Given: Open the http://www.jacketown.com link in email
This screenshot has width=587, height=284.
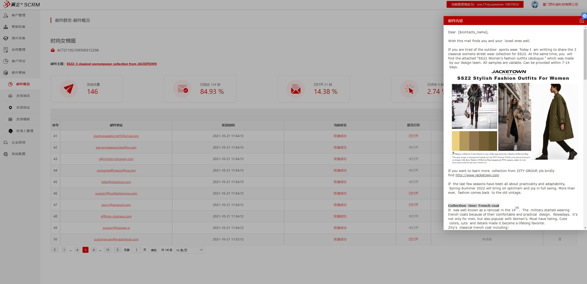Looking at the screenshot, I should (477, 175).
